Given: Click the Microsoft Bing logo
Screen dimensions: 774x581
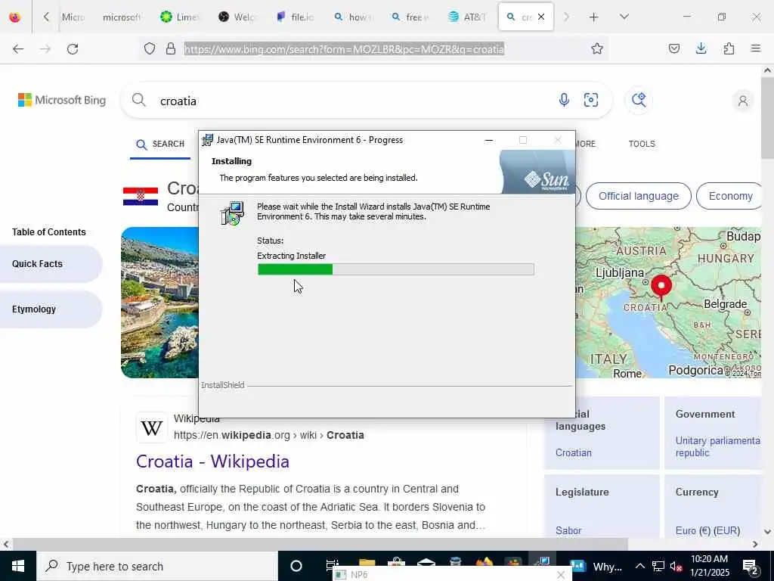Looking at the screenshot, I should (62, 101).
